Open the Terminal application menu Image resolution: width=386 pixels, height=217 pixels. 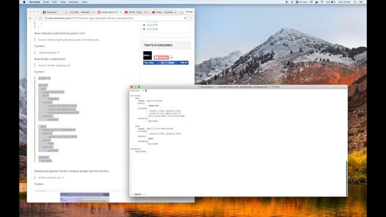[34, 2]
